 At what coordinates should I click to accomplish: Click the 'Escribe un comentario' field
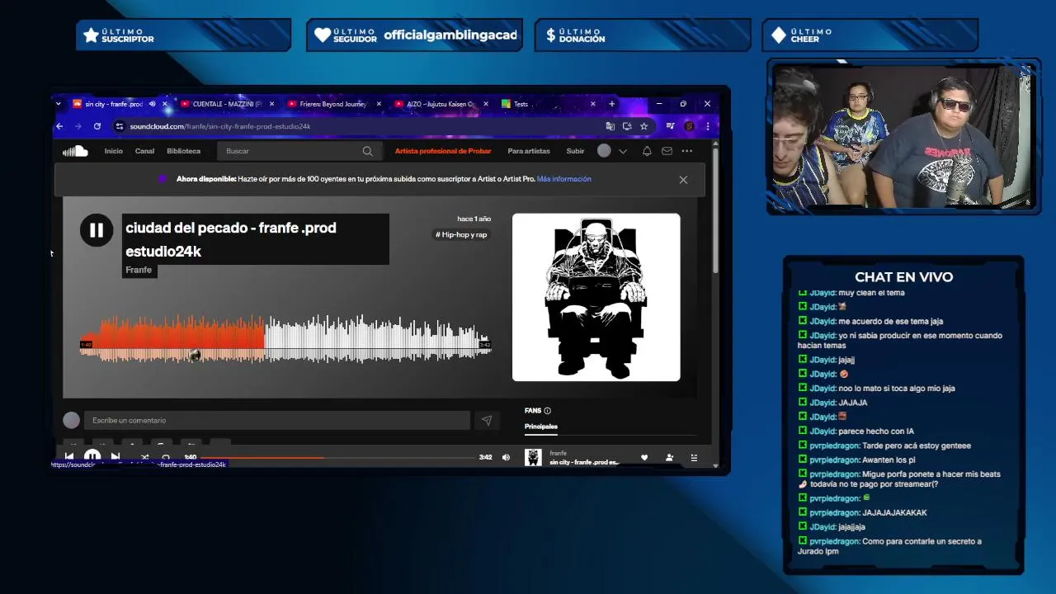[279, 421]
